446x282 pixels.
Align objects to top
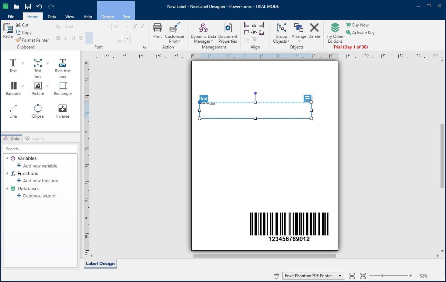tap(246, 32)
